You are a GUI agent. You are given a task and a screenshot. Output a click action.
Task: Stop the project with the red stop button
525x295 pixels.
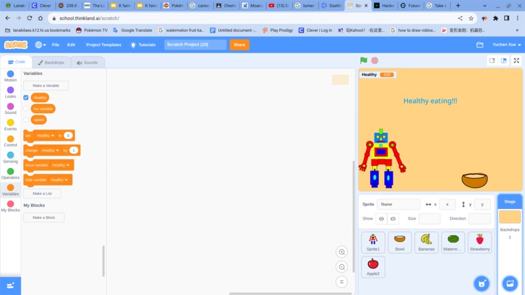[375, 61]
